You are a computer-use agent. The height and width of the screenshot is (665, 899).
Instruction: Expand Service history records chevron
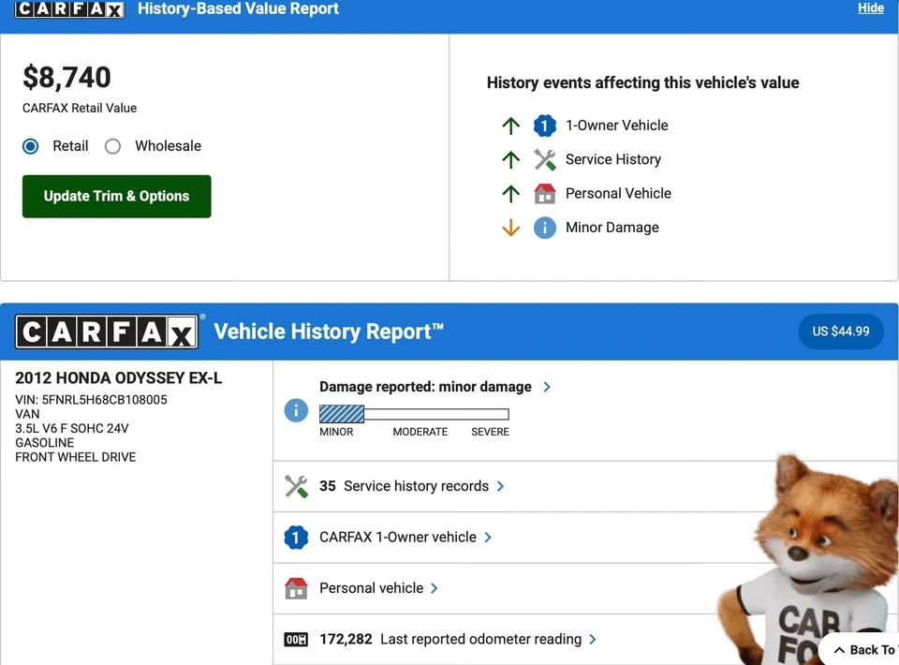pyautogui.click(x=500, y=486)
